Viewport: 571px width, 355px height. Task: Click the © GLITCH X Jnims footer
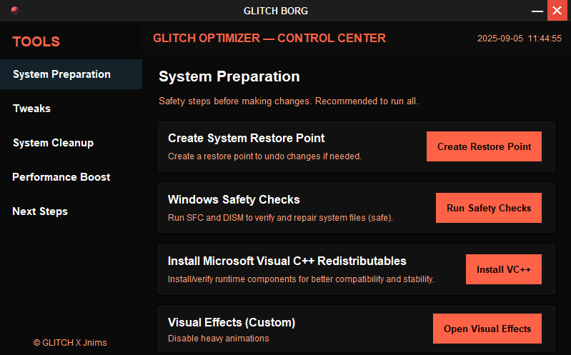(x=70, y=343)
